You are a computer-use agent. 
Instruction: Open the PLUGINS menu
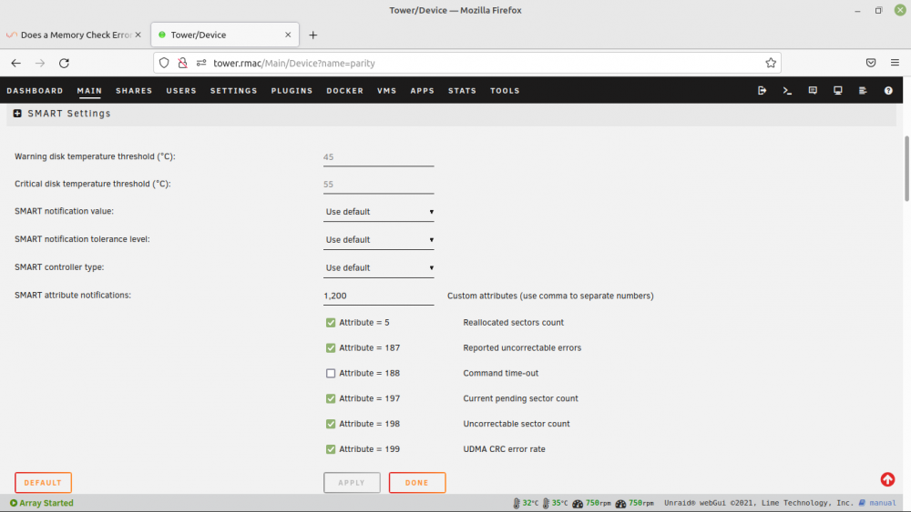pyautogui.click(x=292, y=90)
